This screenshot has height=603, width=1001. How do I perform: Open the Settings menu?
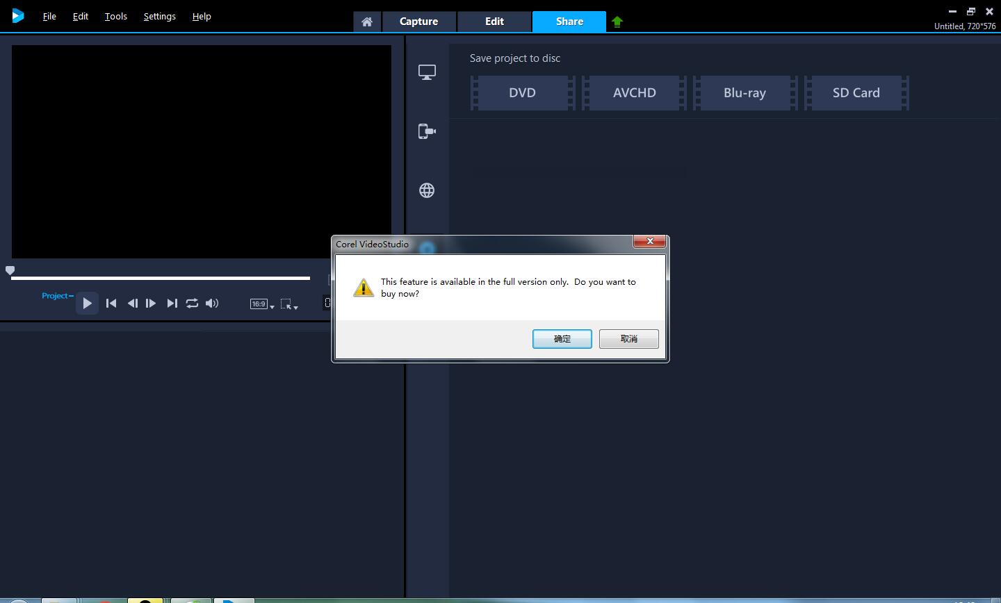point(159,16)
